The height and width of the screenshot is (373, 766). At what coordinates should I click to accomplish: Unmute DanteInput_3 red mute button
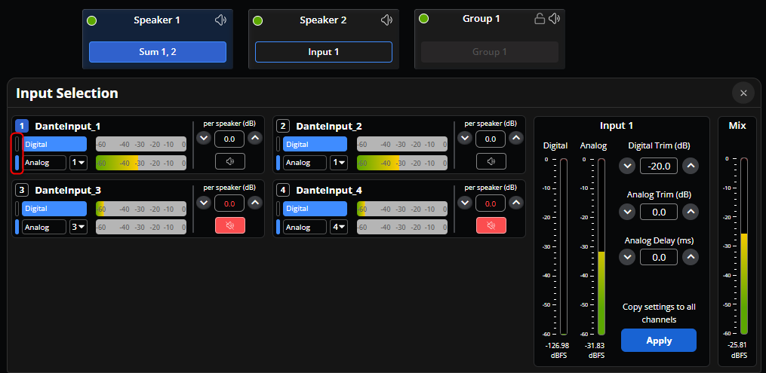[230, 225]
